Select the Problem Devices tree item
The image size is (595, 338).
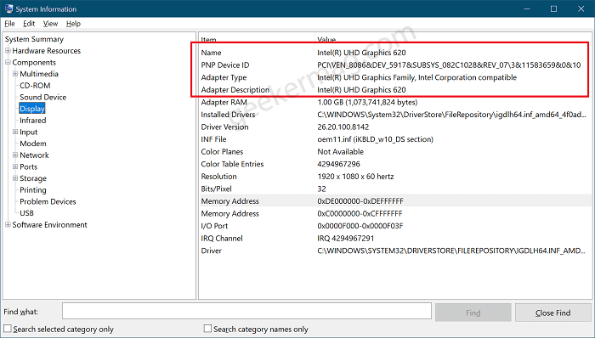48,201
